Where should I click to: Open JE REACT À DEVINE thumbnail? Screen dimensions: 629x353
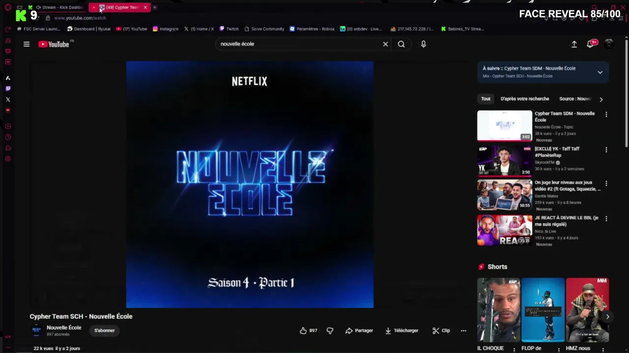pyautogui.click(x=505, y=230)
